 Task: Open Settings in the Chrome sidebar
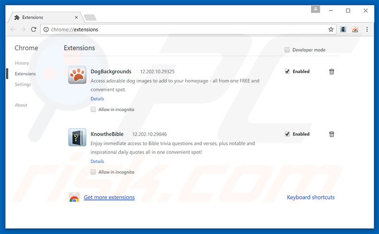coord(23,84)
